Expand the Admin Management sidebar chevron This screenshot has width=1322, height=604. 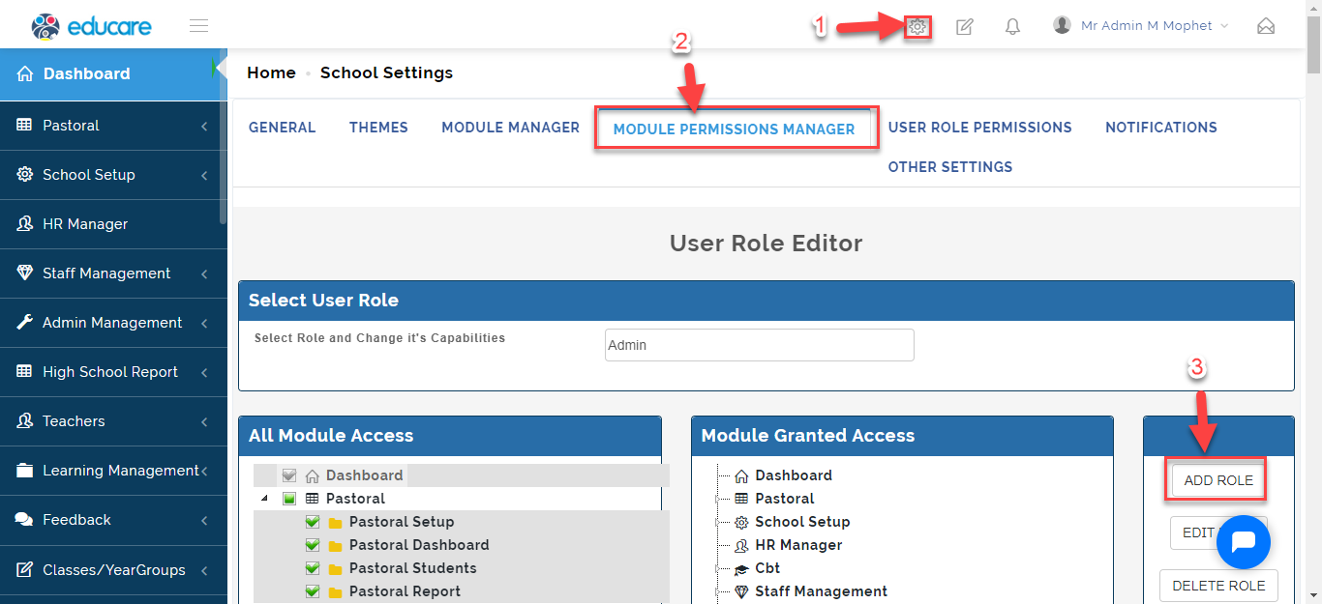point(204,323)
